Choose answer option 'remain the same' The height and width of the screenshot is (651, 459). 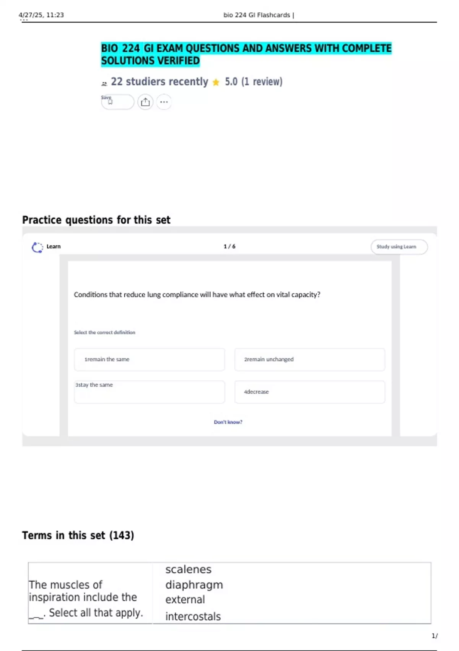(x=149, y=359)
